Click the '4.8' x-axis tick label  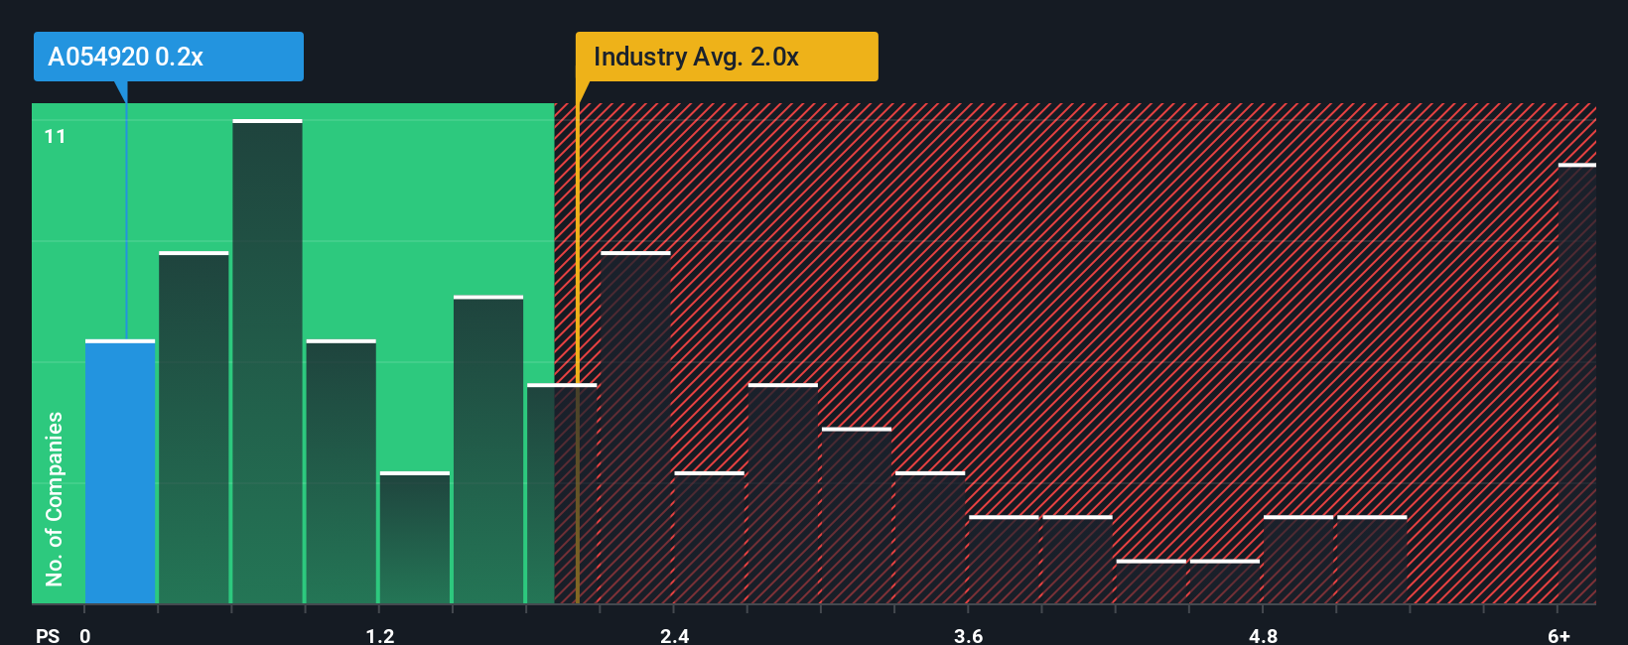click(1263, 635)
